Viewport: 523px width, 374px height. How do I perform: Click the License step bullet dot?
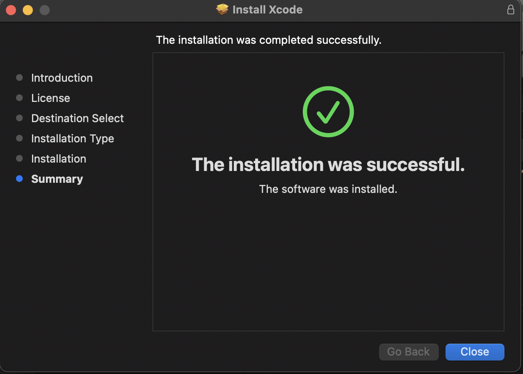click(x=19, y=98)
